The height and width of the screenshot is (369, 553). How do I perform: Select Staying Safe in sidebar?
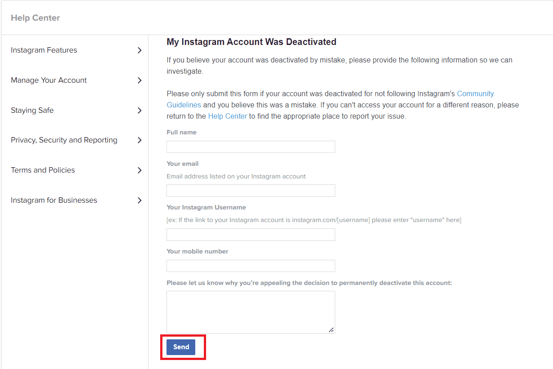[x=32, y=111]
